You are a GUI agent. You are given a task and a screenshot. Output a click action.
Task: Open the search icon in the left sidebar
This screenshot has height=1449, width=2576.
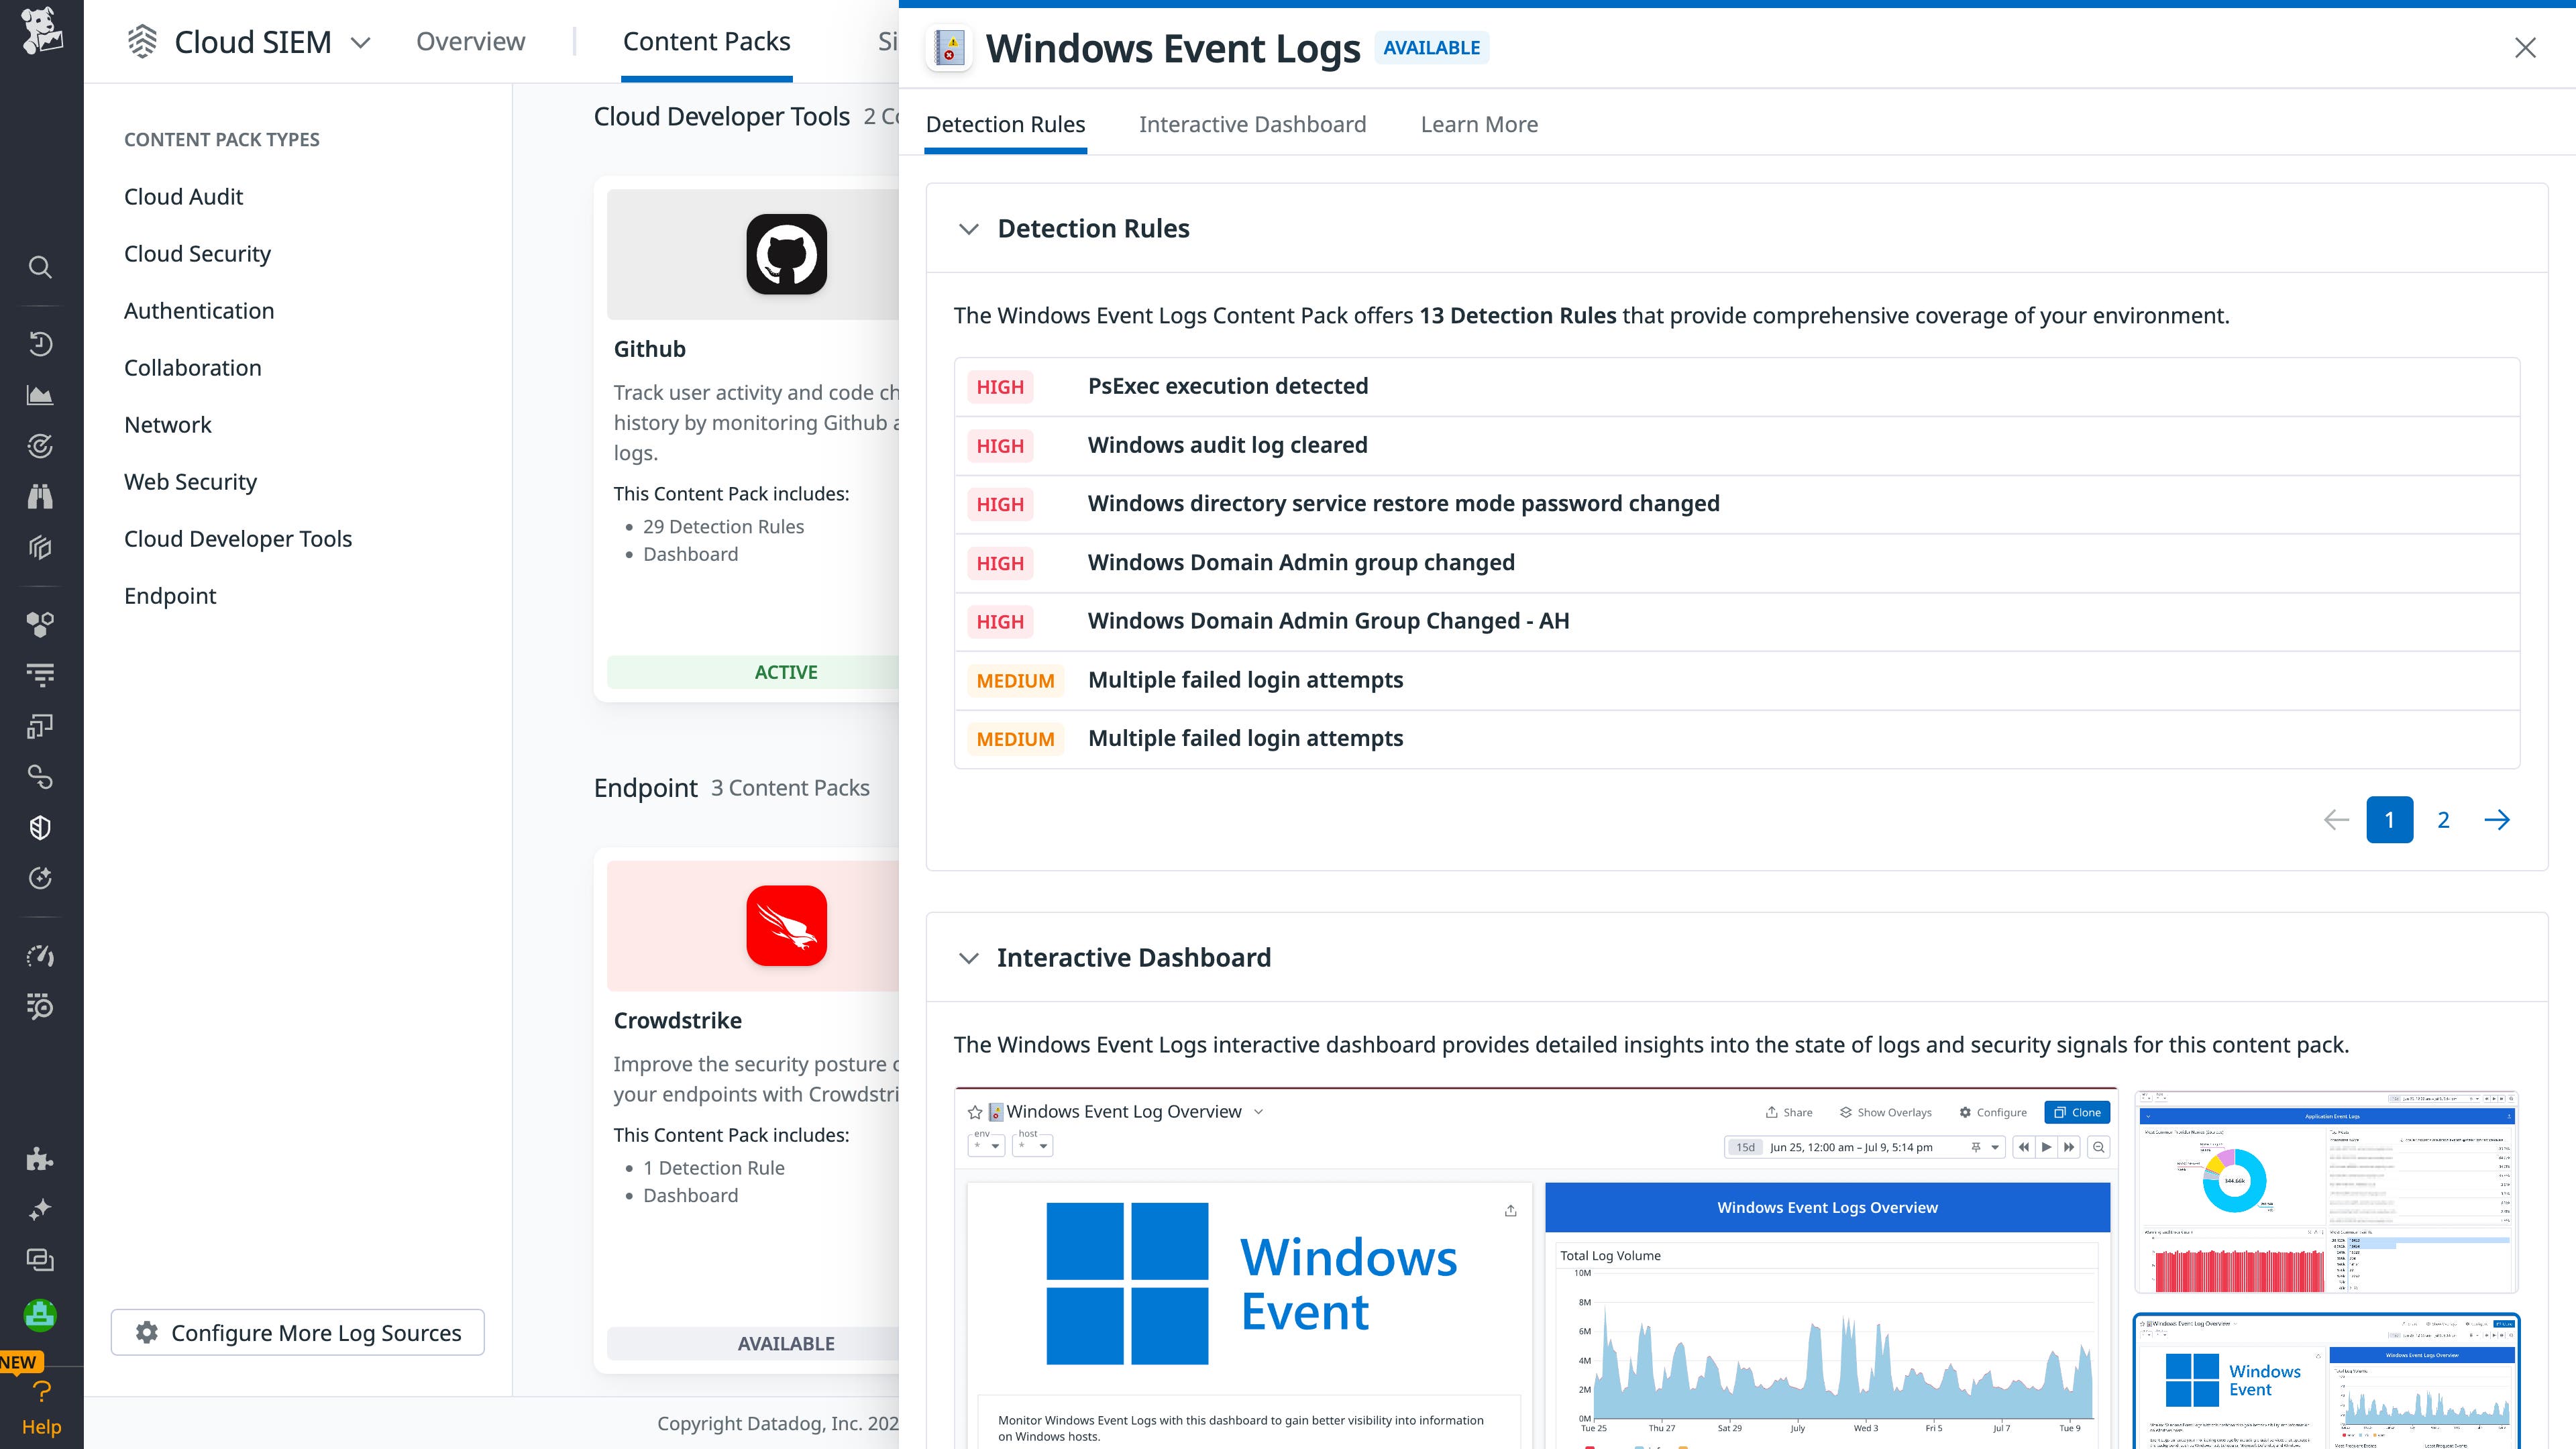point(40,266)
